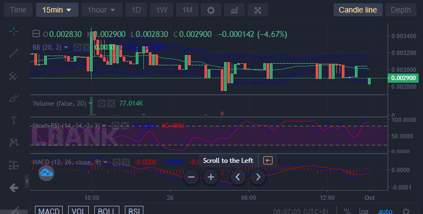Click the Oct date axis label
Viewport: 423px width, 214px height.
pyautogui.click(x=370, y=198)
